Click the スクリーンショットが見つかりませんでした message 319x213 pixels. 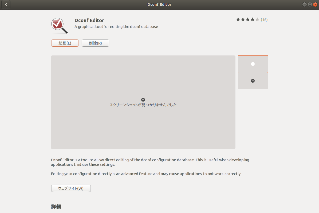tap(143, 105)
